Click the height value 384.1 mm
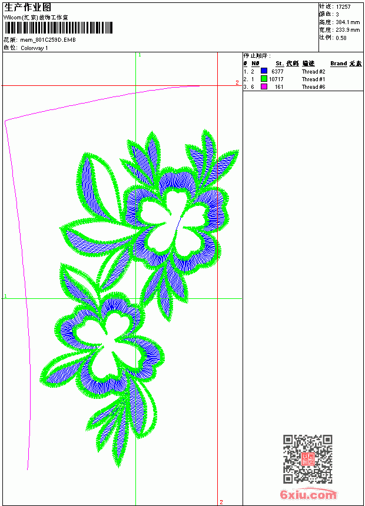Screen dimensions: 365x506 click(347, 22)
